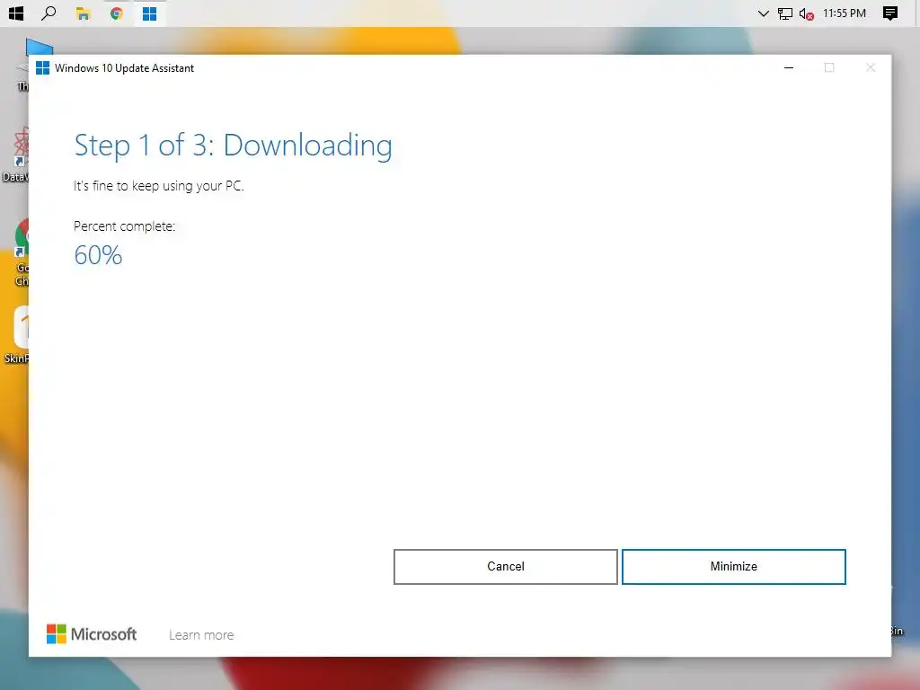
Task: Launch File Explorer from the taskbar
Action: pos(83,13)
